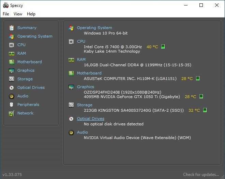
Task: Click the CPU chip icon in sidebar
Action: tap(12, 45)
